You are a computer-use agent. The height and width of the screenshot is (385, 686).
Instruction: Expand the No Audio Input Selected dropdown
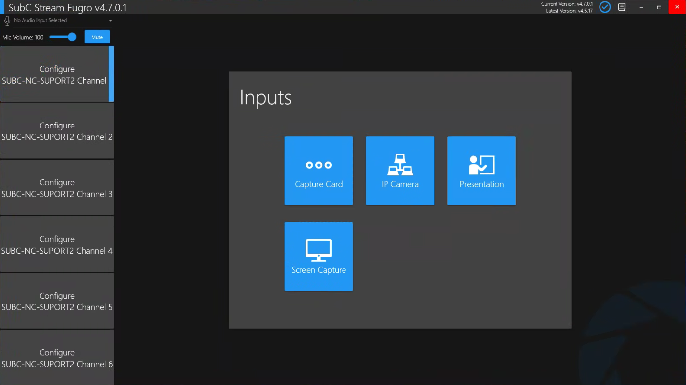point(58,21)
